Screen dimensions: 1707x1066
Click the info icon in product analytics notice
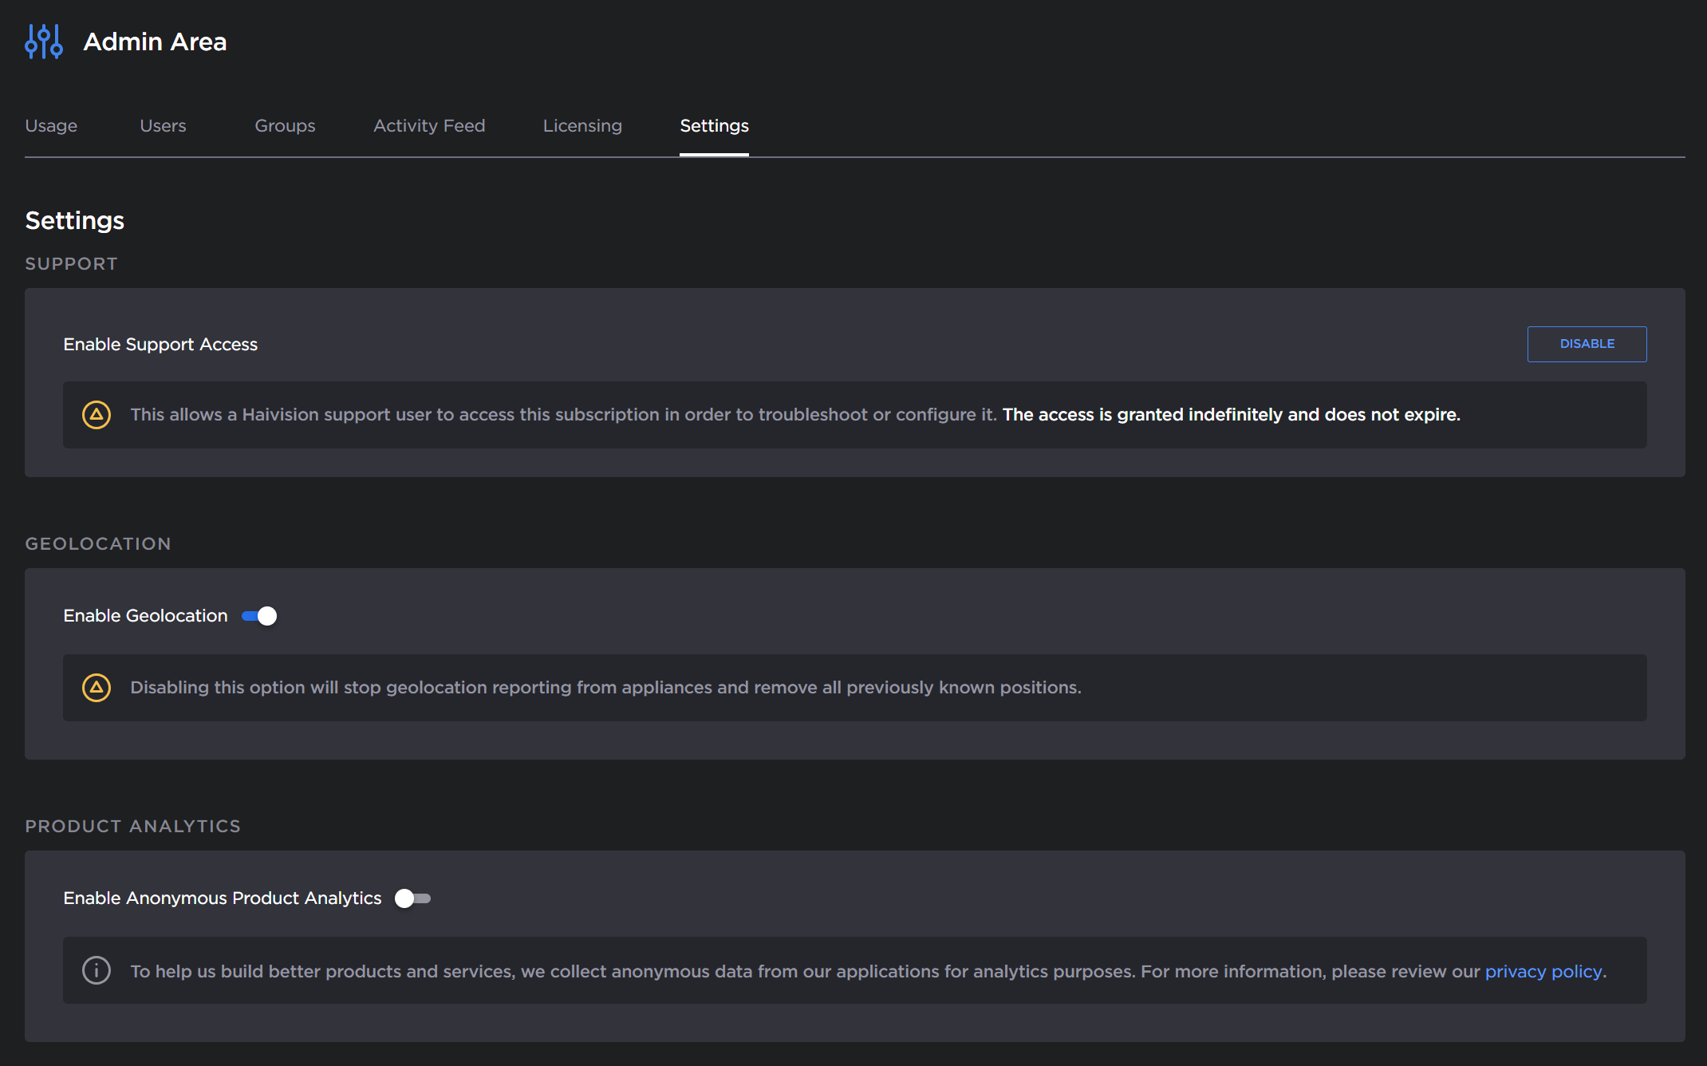97,970
